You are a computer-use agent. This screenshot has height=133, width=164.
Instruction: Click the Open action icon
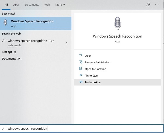[81, 55]
